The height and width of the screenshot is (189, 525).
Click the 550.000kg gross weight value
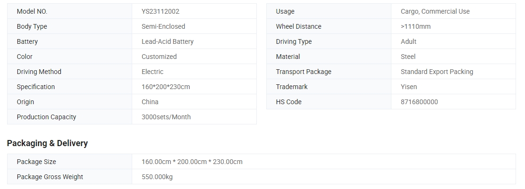pyautogui.click(x=157, y=177)
